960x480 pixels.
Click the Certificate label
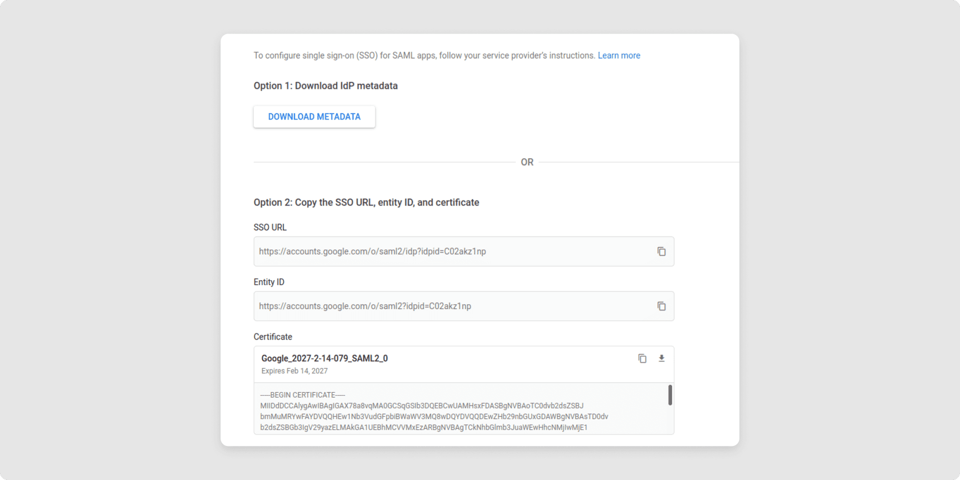pyautogui.click(x=272, y=337)
